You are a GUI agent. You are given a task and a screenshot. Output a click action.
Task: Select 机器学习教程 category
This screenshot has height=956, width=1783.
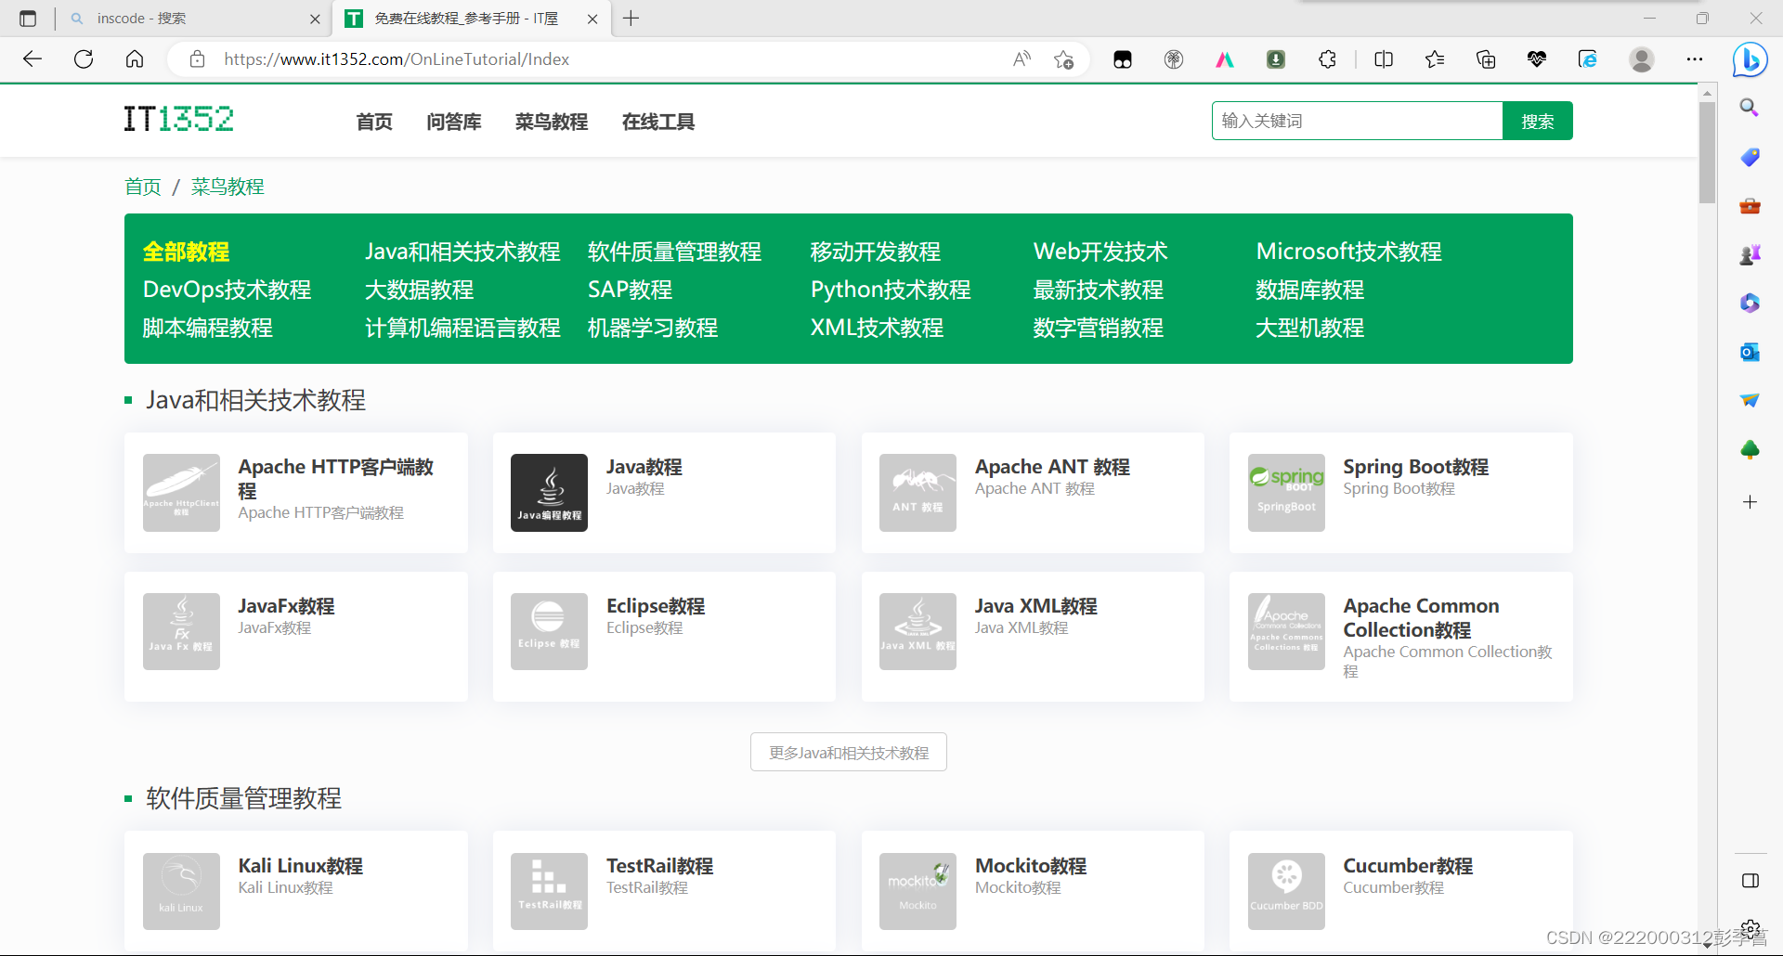point(653,328)
